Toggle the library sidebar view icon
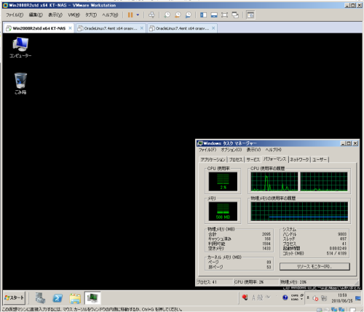 coord(203,15)
